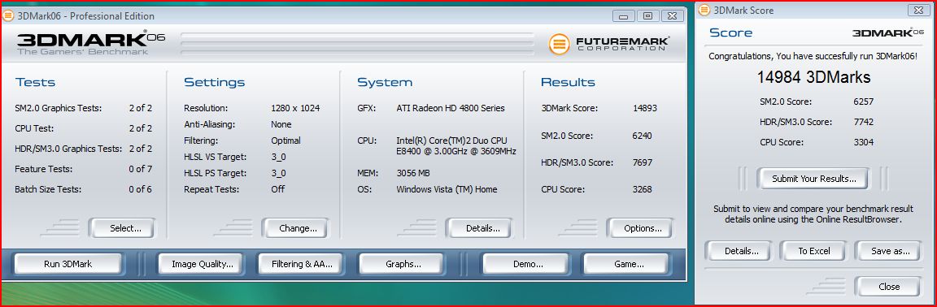Viewport: 937px width, 307px height.
Task: Open Details... in the Score window
Action: click(x=739, y=251)
